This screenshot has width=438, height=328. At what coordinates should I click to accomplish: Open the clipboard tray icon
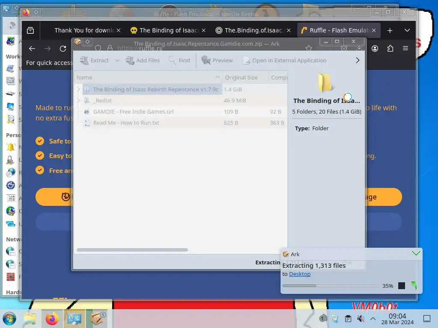pos(348,319)
